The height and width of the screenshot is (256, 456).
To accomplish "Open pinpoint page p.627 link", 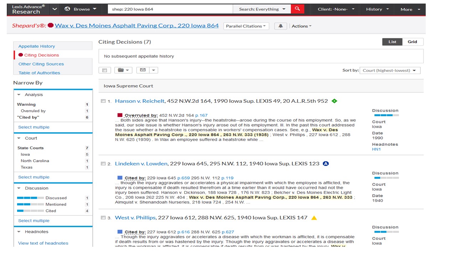I will [x=228, y=232].
